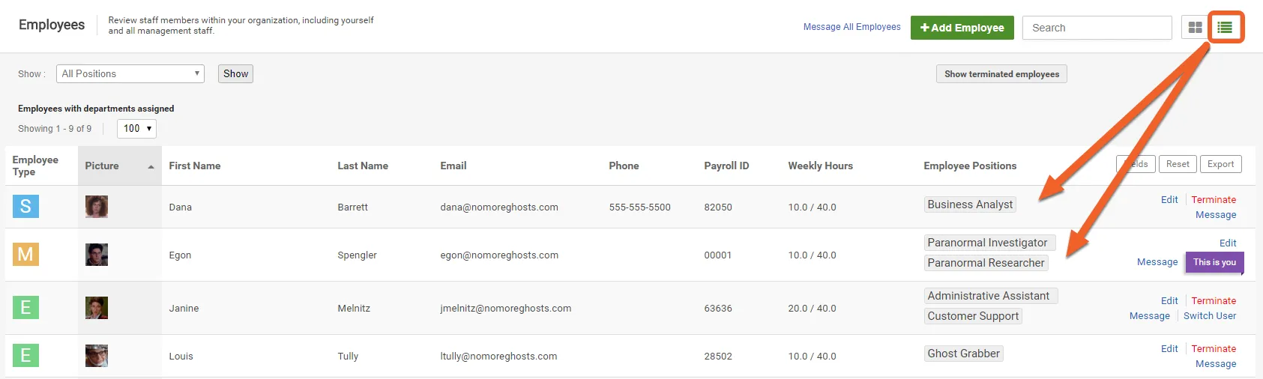This screenshot has height=379, width=1263.
Task: Sort by Employee Positions column header
Action: 970,166
